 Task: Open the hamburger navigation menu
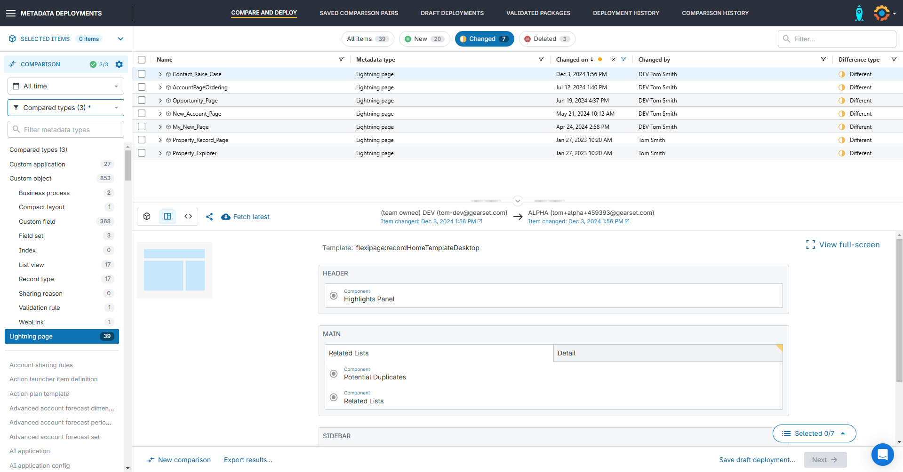click(10, 13)
